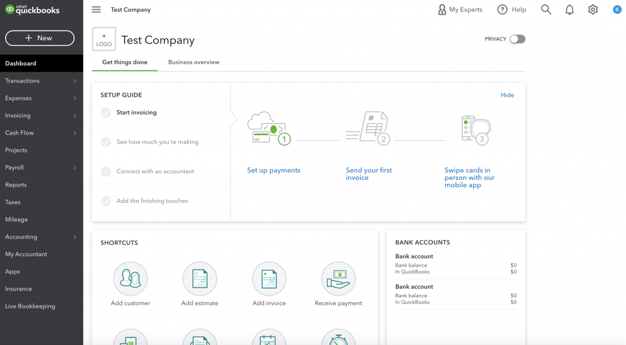The image size is (626, 345).
Task: Open Reports in the sidebar
Action: click(42, 185)
